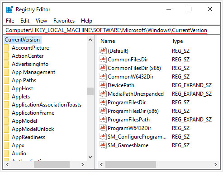The width and height of the screenshot is (223, 172).
Task: Click values pane scroll right arrow
Action: [x=216, y=165]
